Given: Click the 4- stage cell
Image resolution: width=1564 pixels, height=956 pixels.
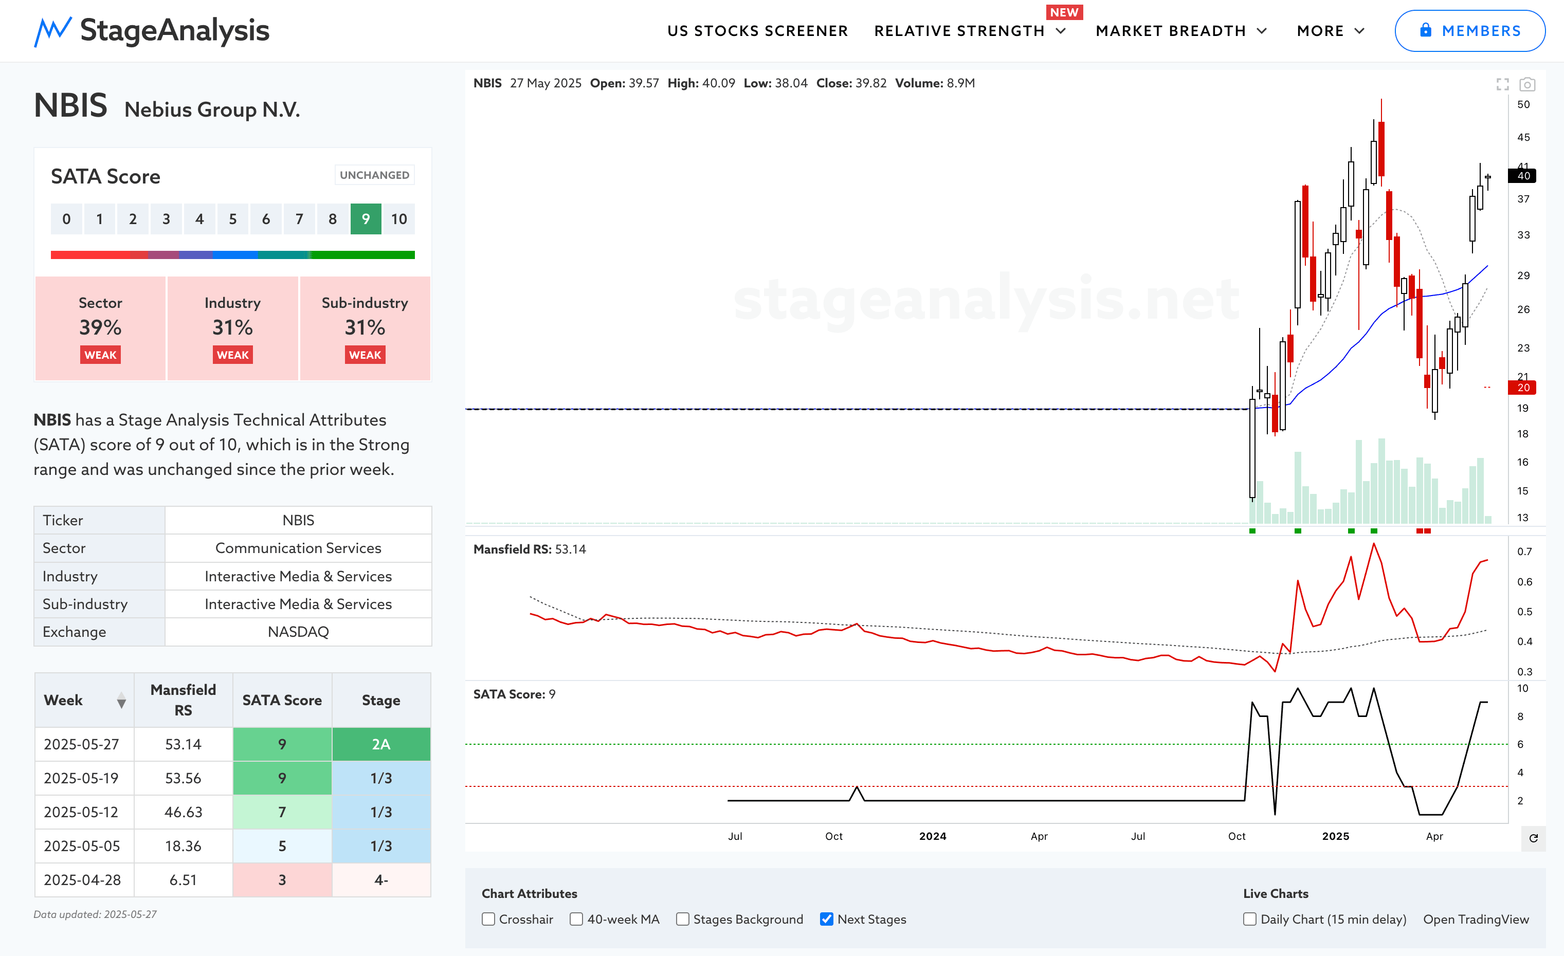Looking at the screenshot, I should (381, 880).
